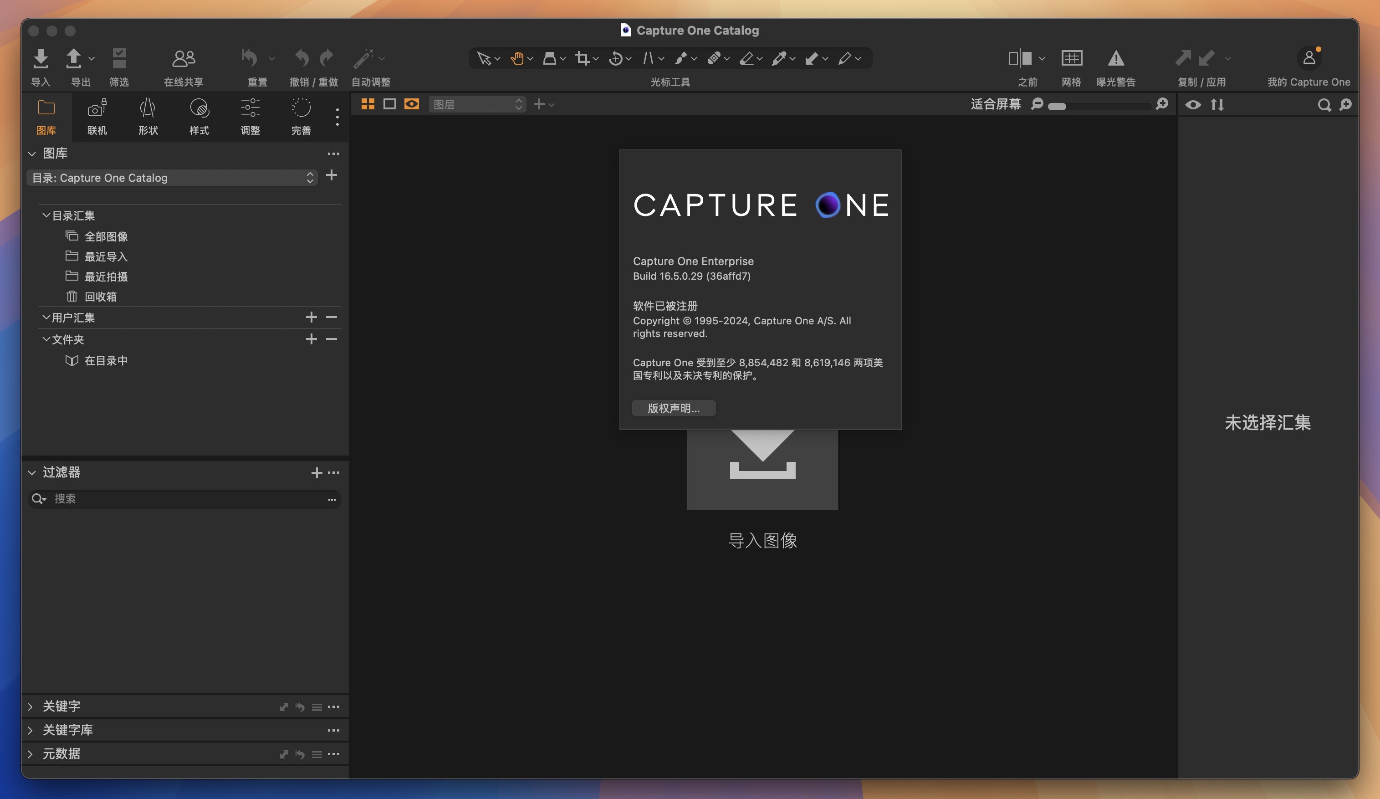Click Fit to Screen (适合屏幕)
The height and width of the screenshot is (799, 1380).
[996, 104]
